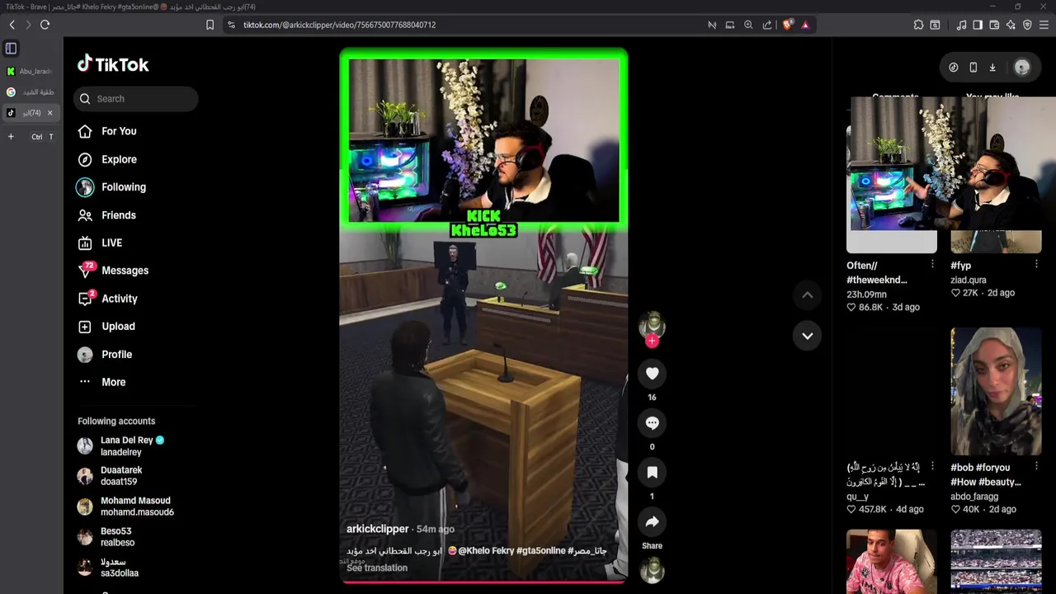Click the TikTok Search field

[136, 99]
